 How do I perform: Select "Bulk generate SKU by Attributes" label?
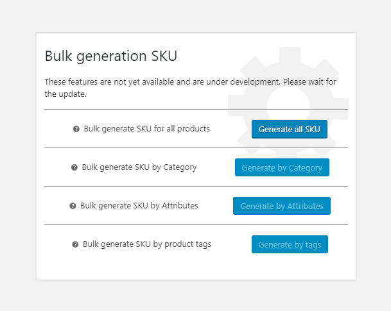coord(139,206)
